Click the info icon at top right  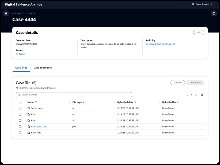coord(214,13)
